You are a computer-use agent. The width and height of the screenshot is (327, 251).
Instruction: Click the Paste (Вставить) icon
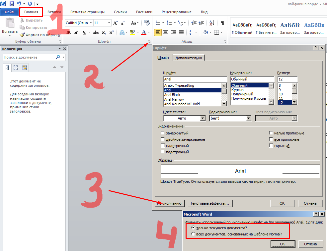pyautogui.click(x=10, y=23)
